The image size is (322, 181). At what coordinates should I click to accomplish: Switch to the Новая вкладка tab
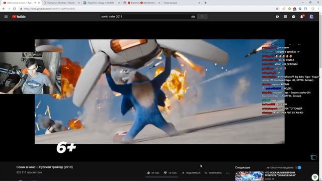pyautogui.click(x=181, y=3)
